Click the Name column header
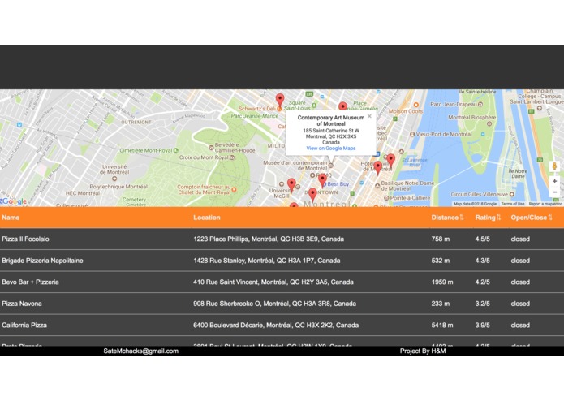This screenshot has width=564, height=401. 11,218
